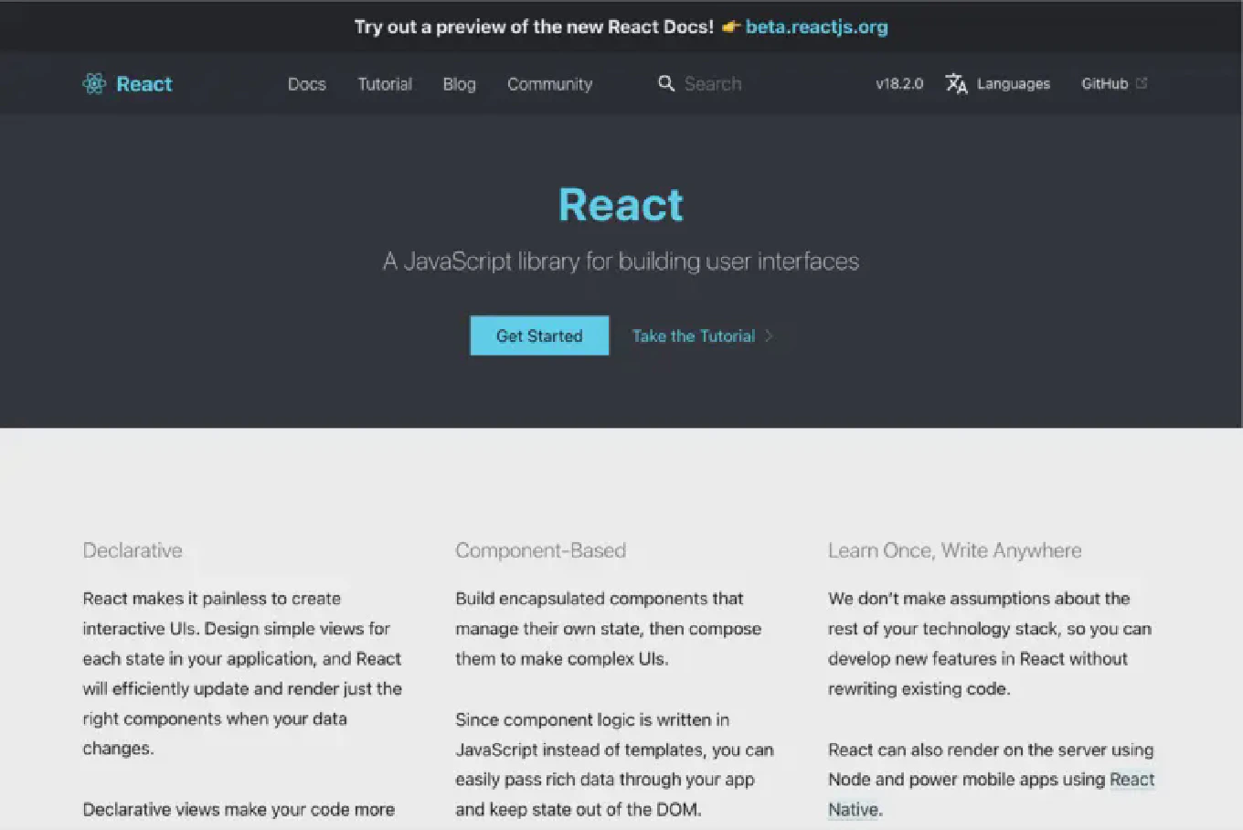Image resolution: width=1243 pixels, height=830 pixels.
Task: Click the text 'Declarative views make your code more'
Action: pos(239,810)
